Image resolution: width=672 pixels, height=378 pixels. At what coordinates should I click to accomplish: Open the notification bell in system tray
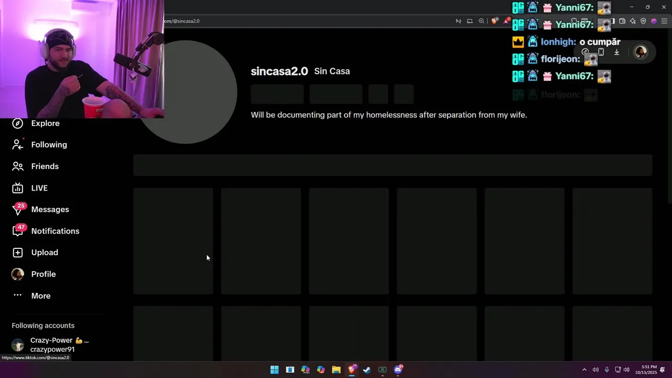pos(663,370)
